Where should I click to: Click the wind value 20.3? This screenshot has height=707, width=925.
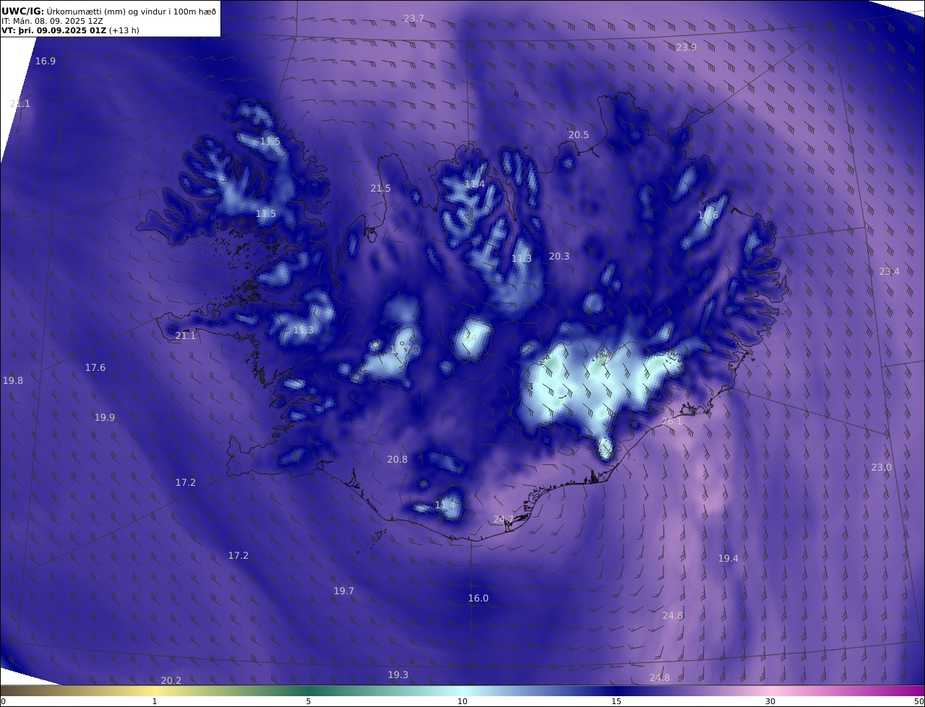pos(559,257)
